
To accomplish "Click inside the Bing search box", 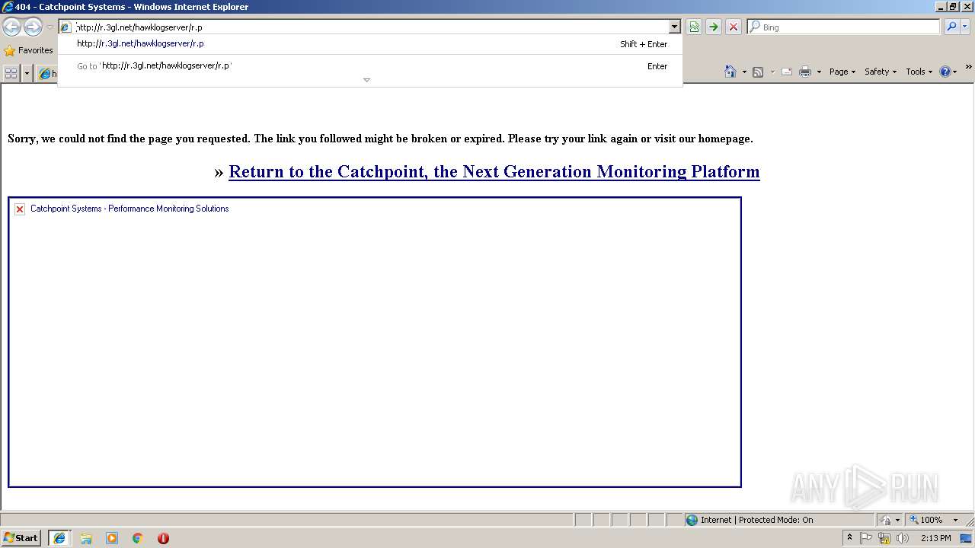I will pyautogui.click(x=849, y=27).
